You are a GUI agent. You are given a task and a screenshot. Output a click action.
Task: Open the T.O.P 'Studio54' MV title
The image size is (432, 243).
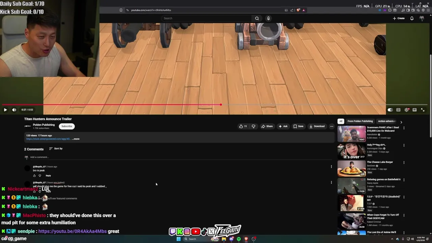pyautogui.click(x=383, y=198)
